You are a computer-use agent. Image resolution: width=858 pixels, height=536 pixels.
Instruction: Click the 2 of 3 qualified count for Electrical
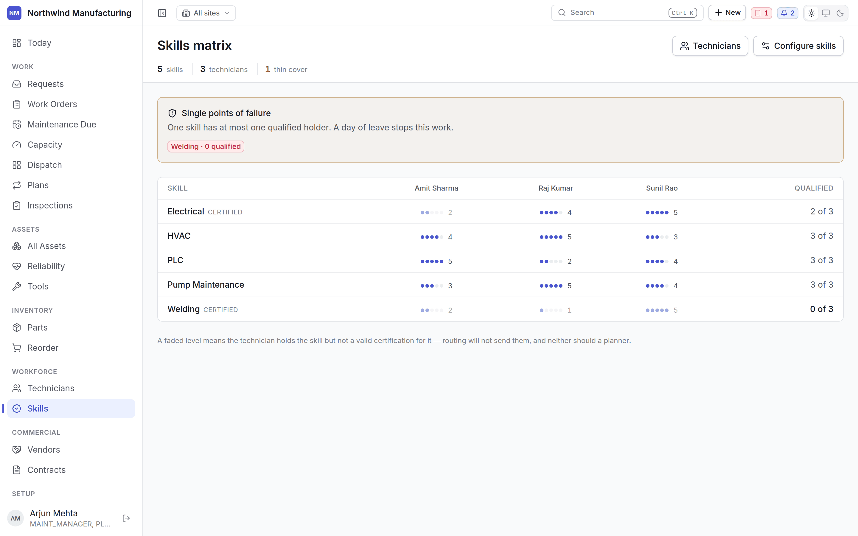[x=821, y=211]
